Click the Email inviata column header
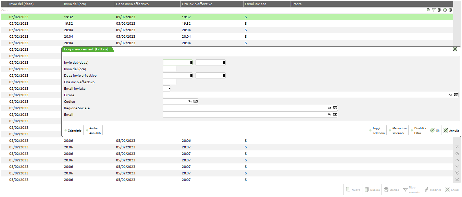 pyautogui.click(x=255, y=4)
